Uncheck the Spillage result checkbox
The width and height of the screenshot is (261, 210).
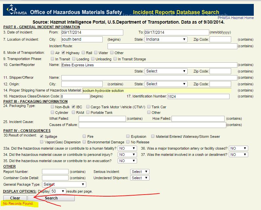coord(42,136)
